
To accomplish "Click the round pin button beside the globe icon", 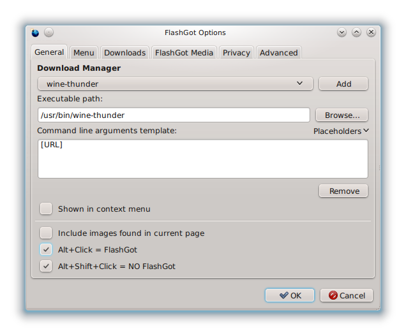I will (49, 33).
